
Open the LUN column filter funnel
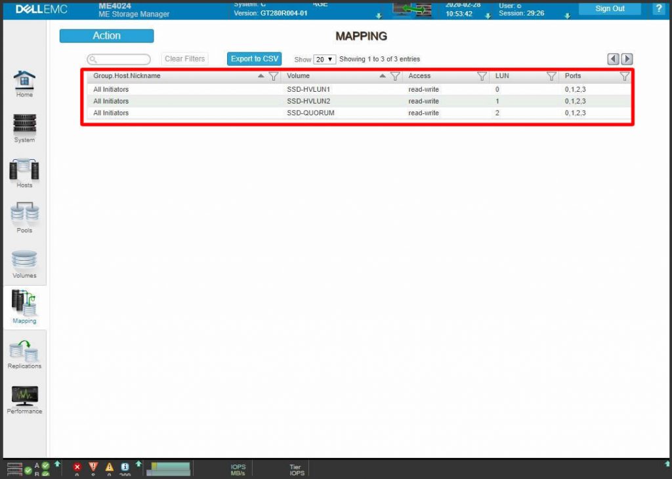[551, 76]
